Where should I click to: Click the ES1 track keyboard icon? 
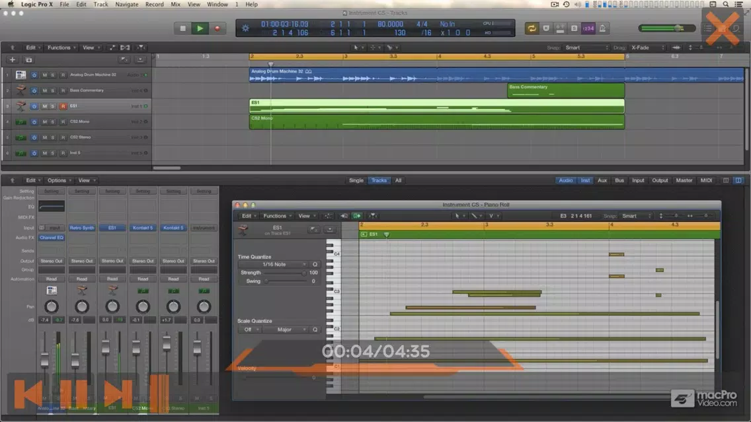pyautogui.click(x=20, y=106)
